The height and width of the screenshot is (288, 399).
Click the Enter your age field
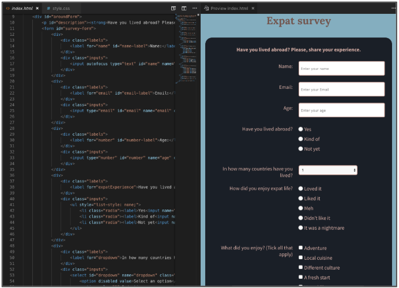(x=341, y=110)
